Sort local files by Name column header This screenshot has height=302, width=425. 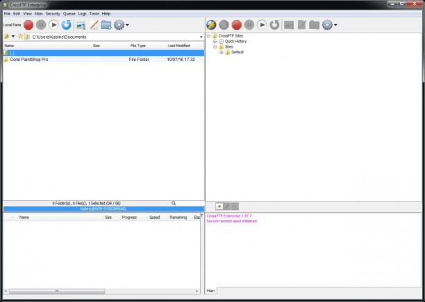click(x=47, y=46)
